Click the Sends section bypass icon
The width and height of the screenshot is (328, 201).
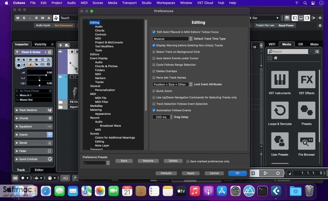pos(50,143)
